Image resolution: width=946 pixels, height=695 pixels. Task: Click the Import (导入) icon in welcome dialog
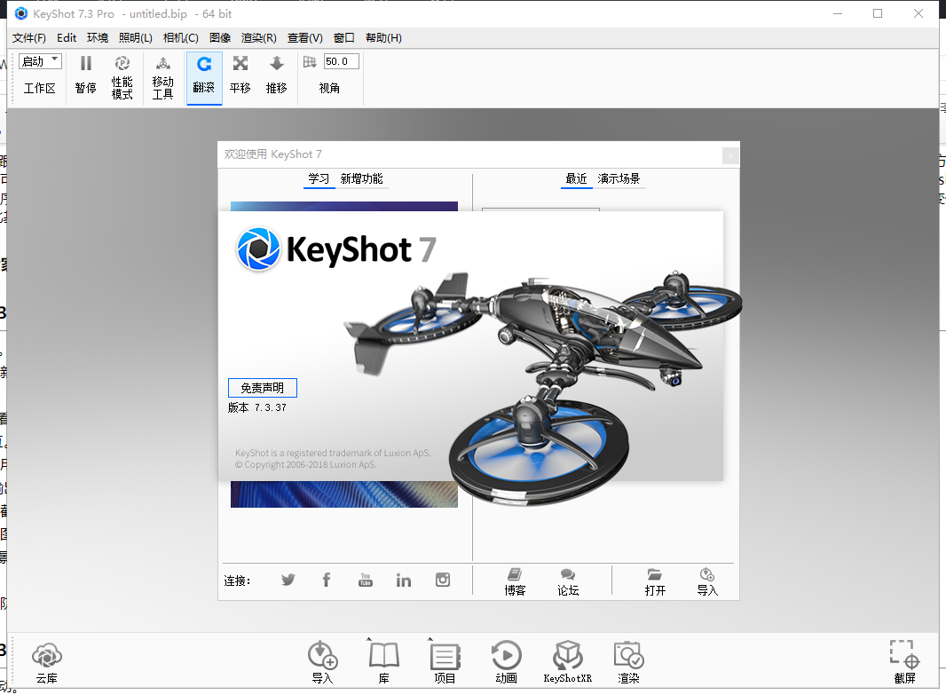click(707, 574)
